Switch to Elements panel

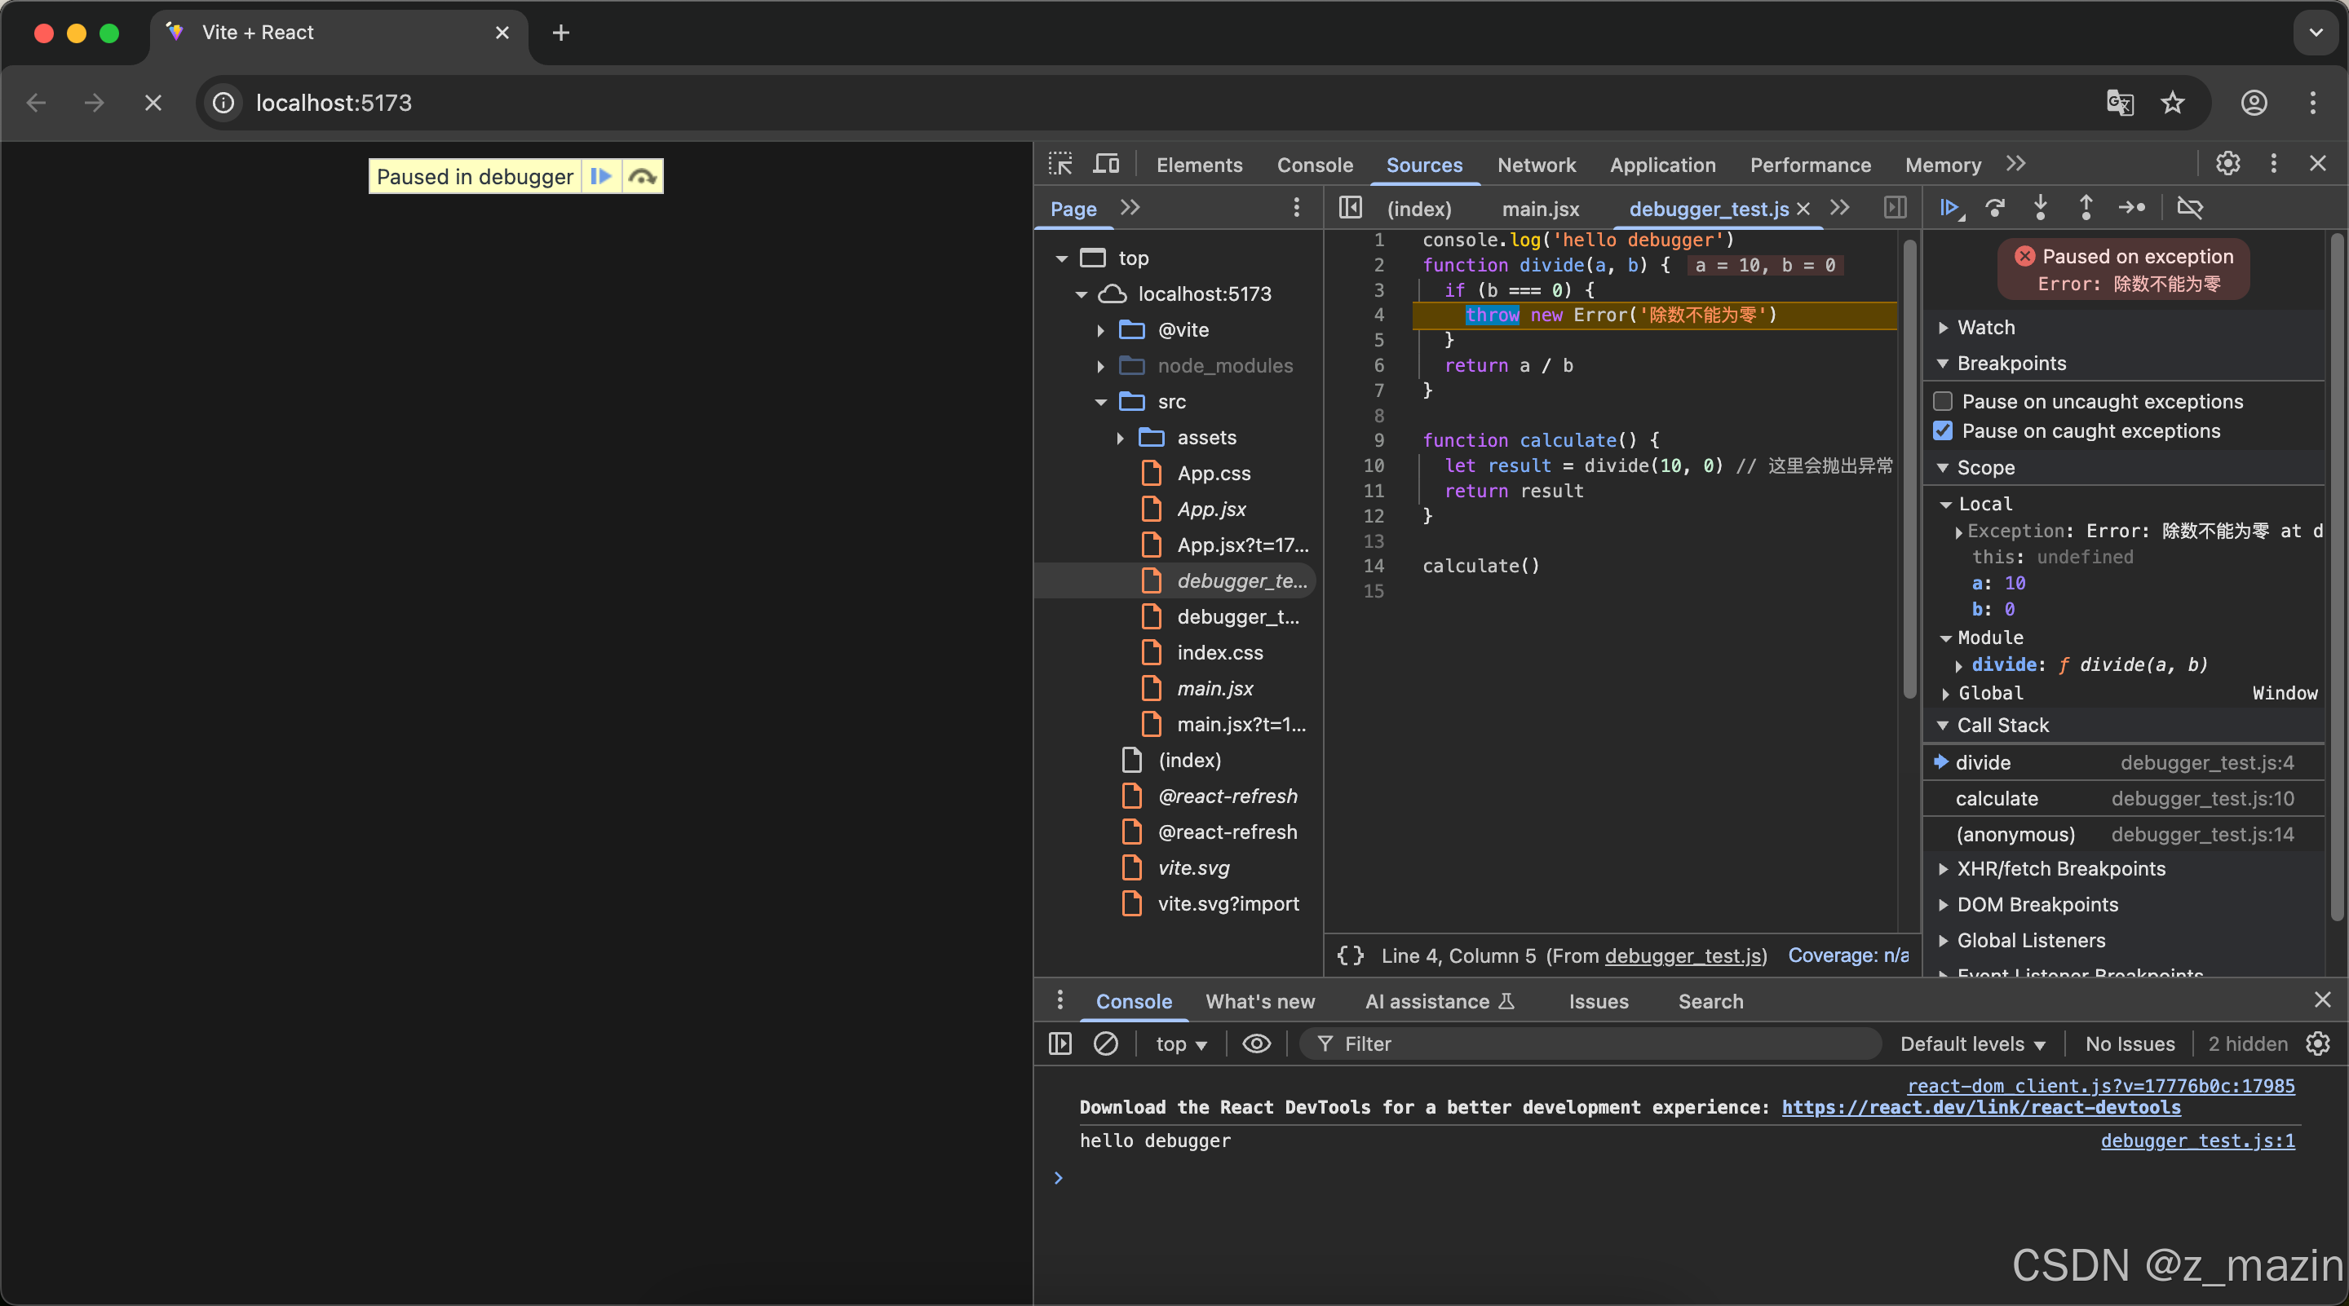click(1199, 165)
